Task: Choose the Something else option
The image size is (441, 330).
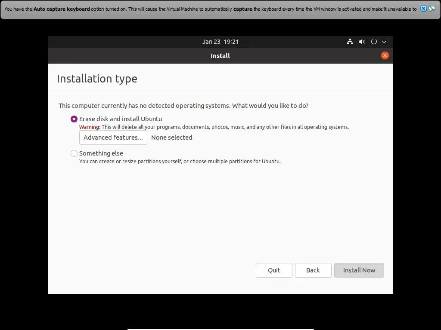Action: pos(74,153)
